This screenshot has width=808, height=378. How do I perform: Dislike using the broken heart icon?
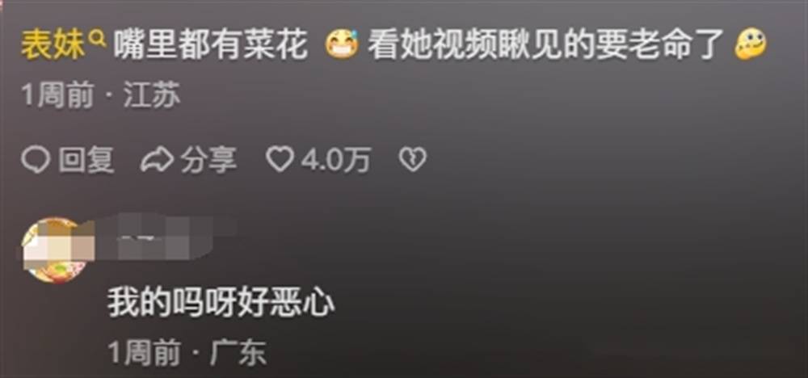(413, 160)
